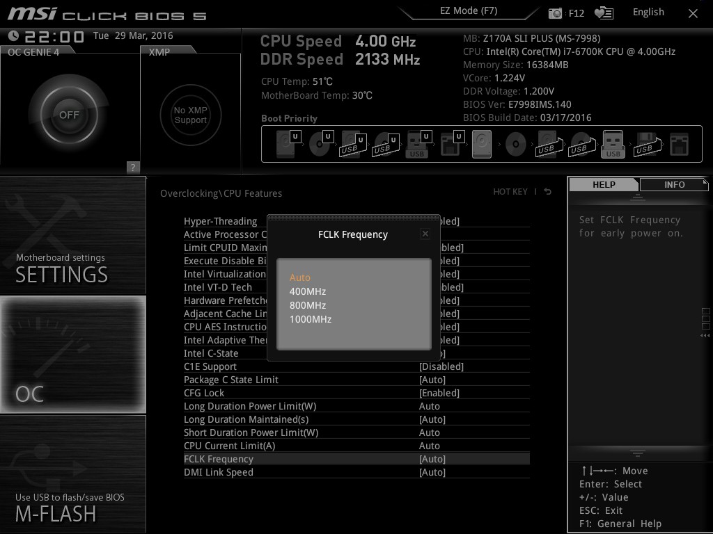Click the OC Genie question mark help icon

pyautogui.click(x=133, y=167)
